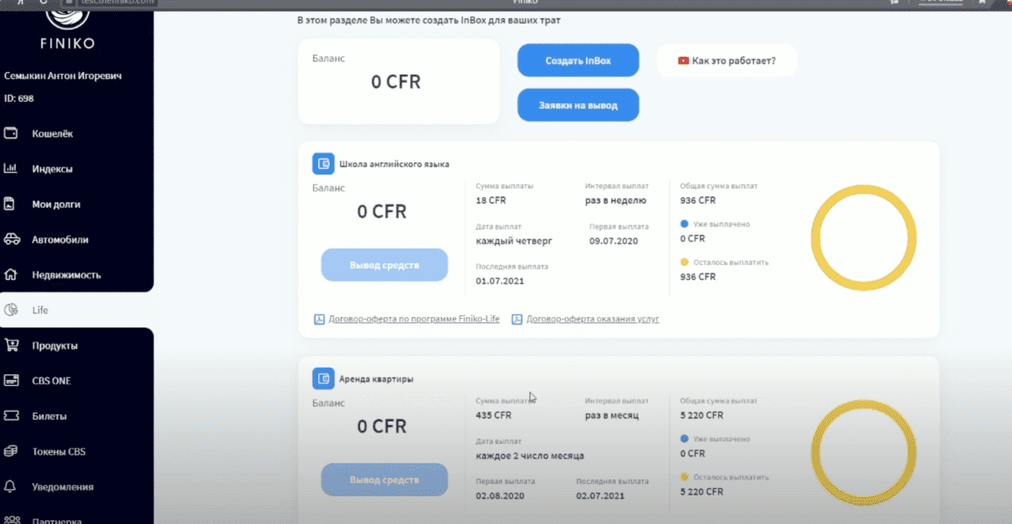The width and height of the screenshot is (1012, 524).
Task: Click the pie chart icon beside Life
Action: [11, 310]
